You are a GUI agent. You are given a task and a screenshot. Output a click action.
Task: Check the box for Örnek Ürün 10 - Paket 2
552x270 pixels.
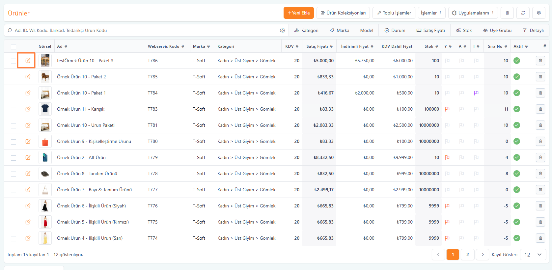[14, 77]
